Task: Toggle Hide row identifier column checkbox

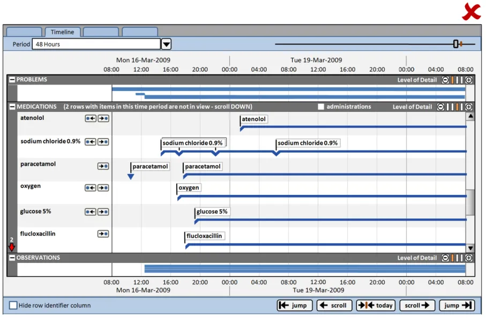Action: point(13,306)
